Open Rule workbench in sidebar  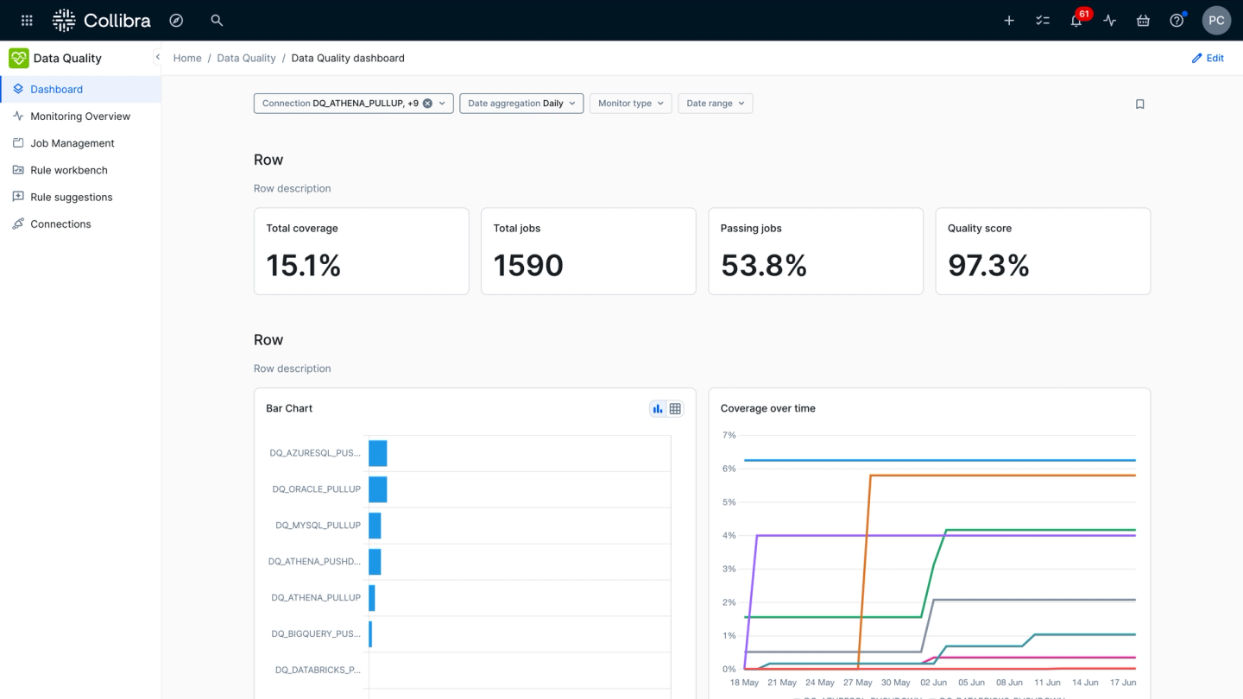[80, 170]
